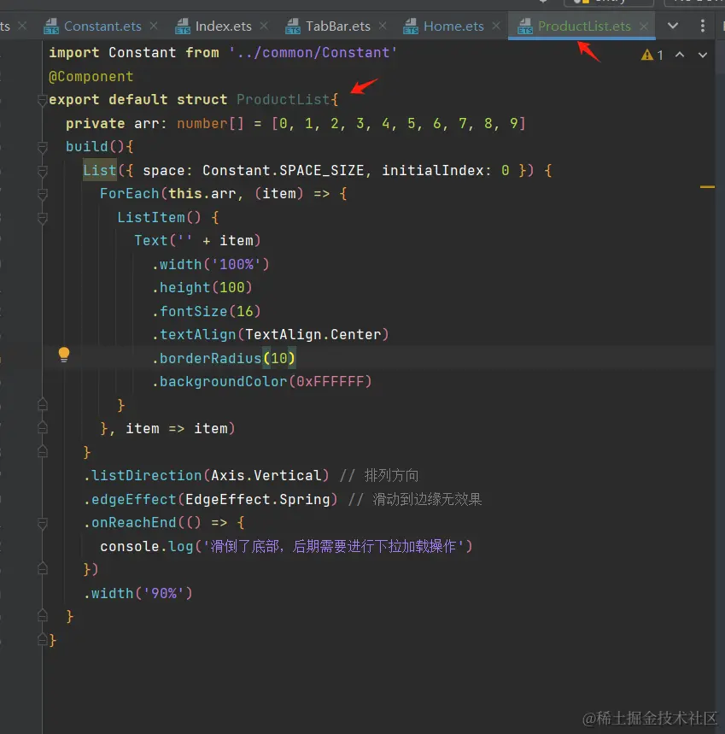
Task: Click the .borderRadius(10) line
Action: [x=224, y=359]
